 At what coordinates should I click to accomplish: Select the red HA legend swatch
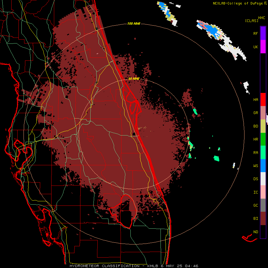click(x=263, y=99)
